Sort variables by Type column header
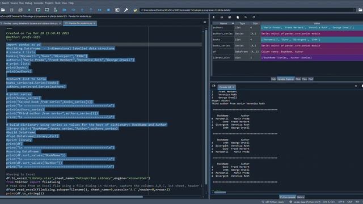363x204 pixels. pyautogui.click(x=242, y=23)
